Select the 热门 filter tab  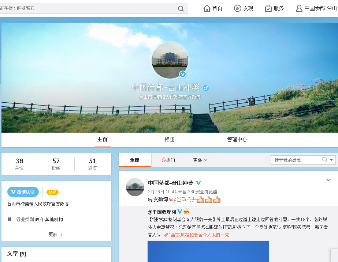coord(168,160)
